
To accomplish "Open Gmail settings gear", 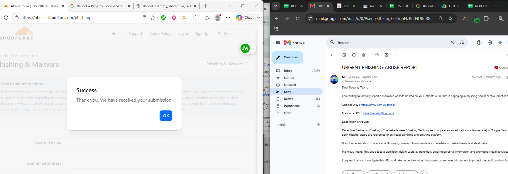I will 490,42.
